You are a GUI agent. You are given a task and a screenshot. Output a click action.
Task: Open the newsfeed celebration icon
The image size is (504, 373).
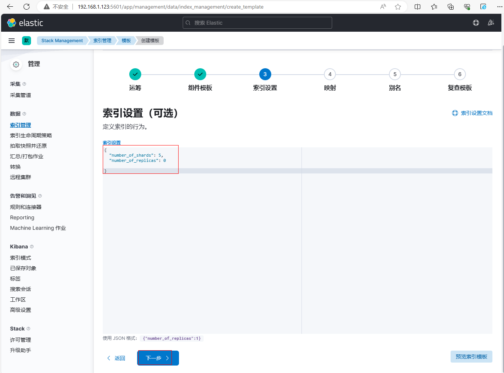click(x=491, y=23)
